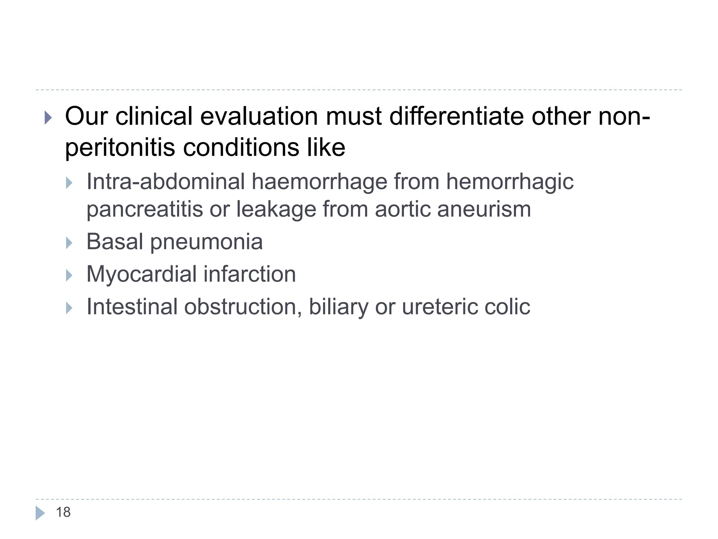The width and height of the screenshot is (718, 539).
Task: Click the bullet arrow next to 'Basal pneumonia'
Action: pos(69,243)
